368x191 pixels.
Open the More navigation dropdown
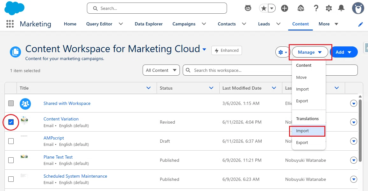pos(328,24)
